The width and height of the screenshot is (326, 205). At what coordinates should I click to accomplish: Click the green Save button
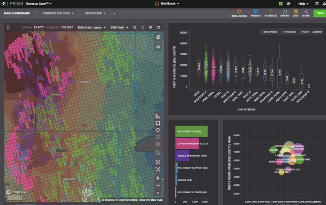tap(320, 13)
